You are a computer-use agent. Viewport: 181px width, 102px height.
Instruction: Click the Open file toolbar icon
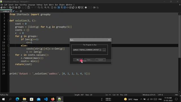(5, 8)
